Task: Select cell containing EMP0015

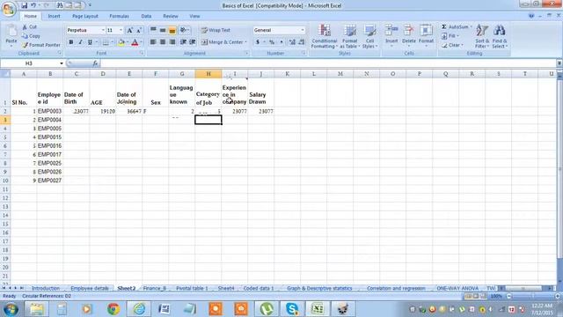Action: (x=49, y=137)
